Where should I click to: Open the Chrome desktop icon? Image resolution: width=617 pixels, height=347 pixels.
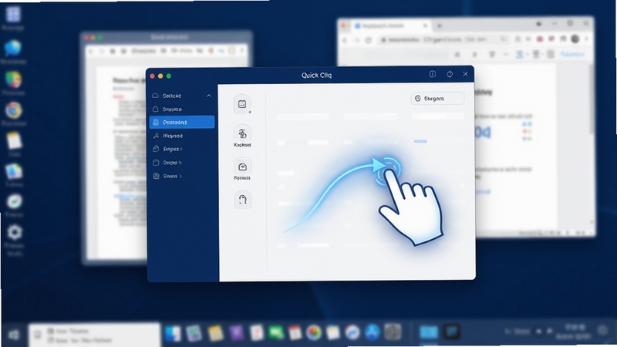coord(13,110)
